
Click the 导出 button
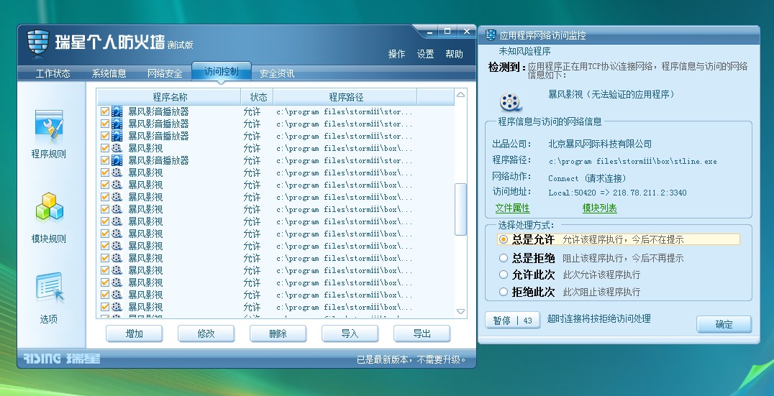pos(422,334)
